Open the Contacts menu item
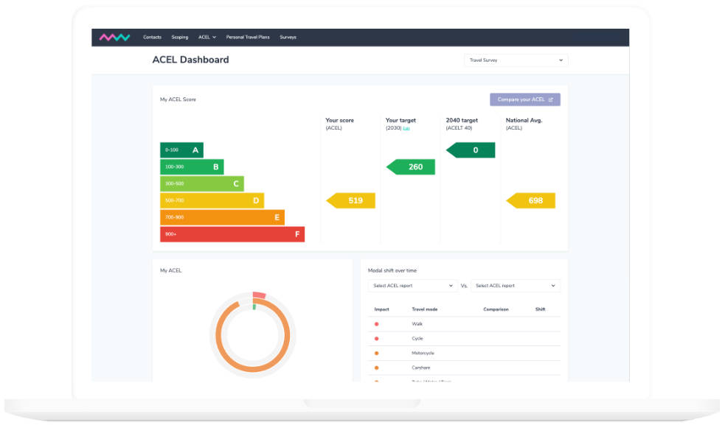This screenshot has width=725, height=425. point(152,38)
